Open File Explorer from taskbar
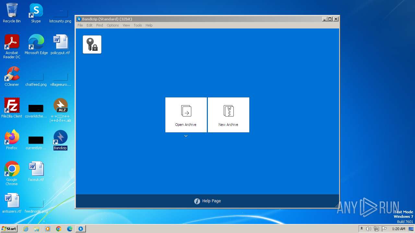 tap(37, 229)
